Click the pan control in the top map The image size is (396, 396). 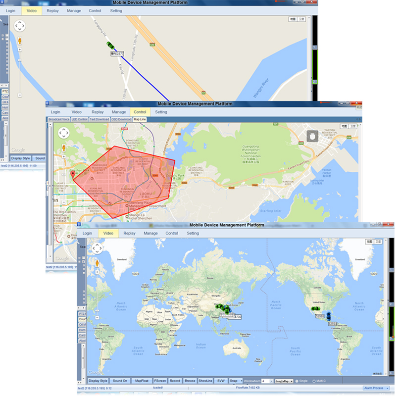point(20,26)
